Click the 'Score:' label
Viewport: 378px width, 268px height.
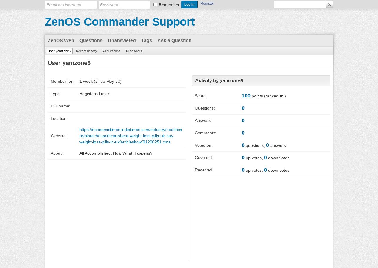(x=201, y=96)
